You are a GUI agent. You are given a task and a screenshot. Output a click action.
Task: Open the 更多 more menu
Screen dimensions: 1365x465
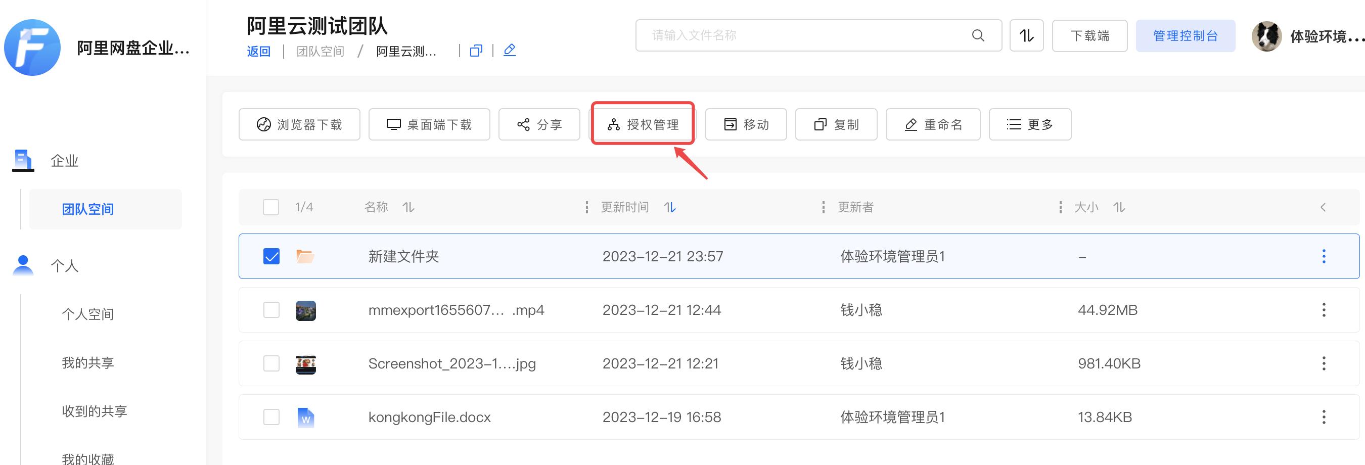point(1030,124)
